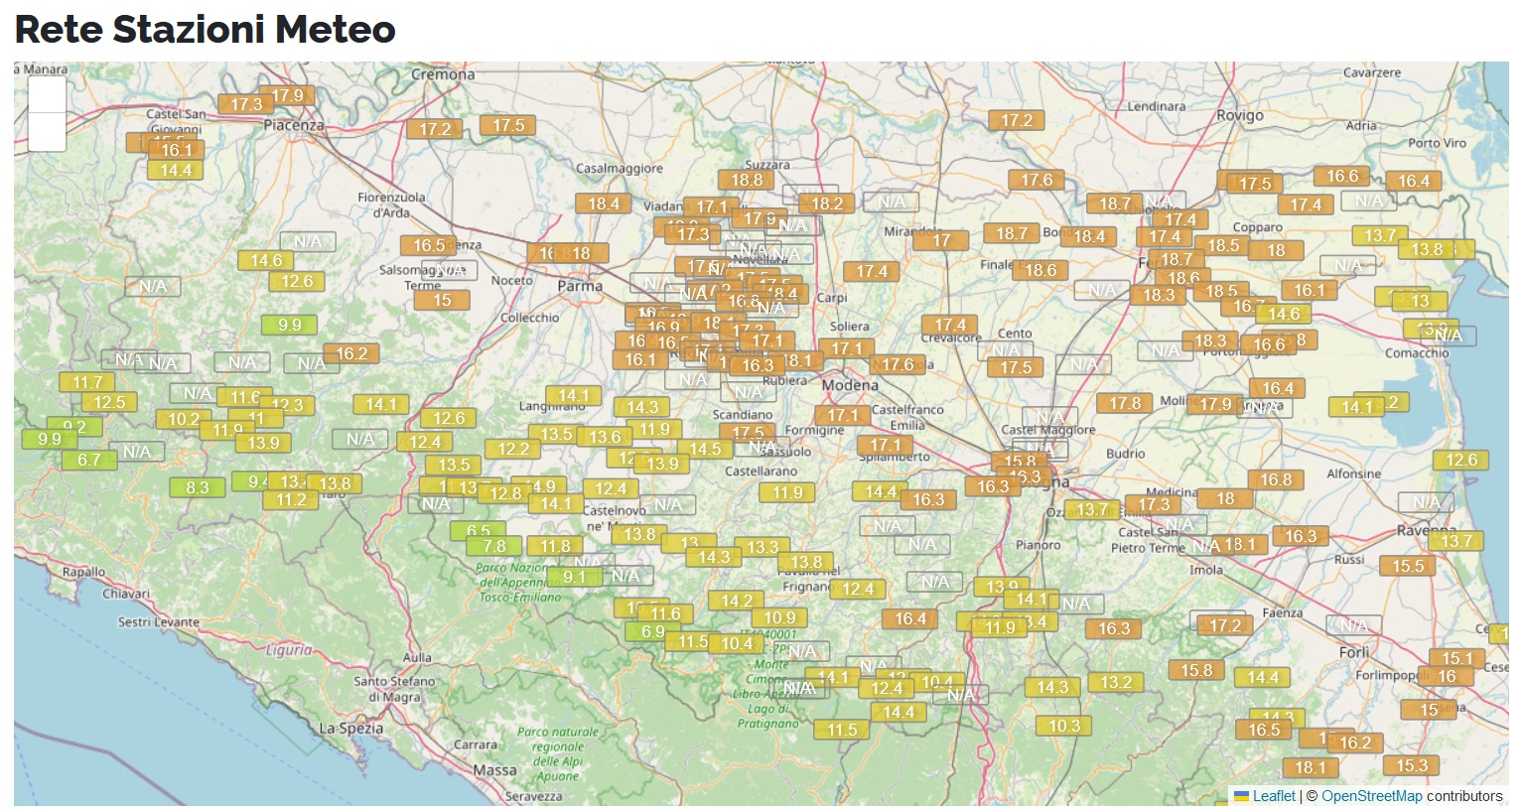The width and height of the screenshot is (1522, 811).
Task: Select the 11.7 station marker
Action: pos(87,382)
